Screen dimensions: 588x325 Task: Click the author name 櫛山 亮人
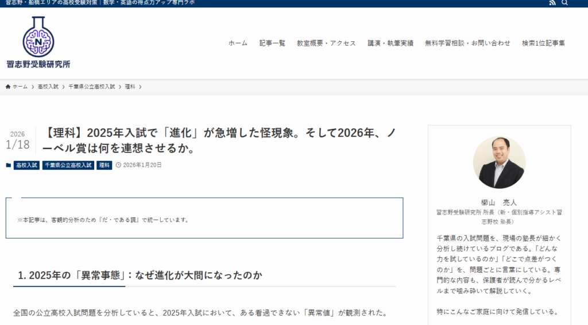click(499, 202)
